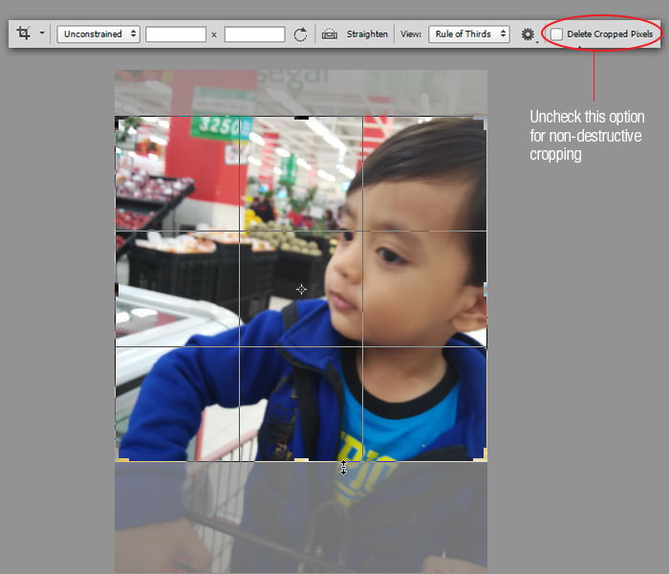Expand the Rule of Thirds view dropdown
Viewport: 669px width, 574px height.
[468, 33]
